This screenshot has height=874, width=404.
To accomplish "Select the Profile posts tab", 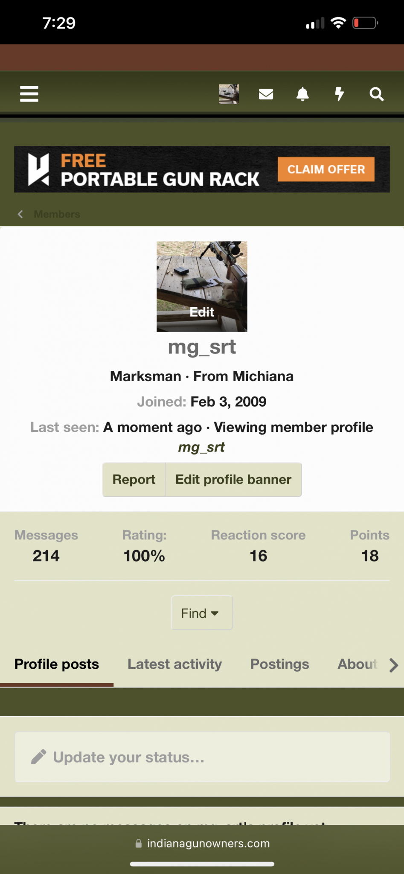I will pyautogui.click(x=57, y=664).
